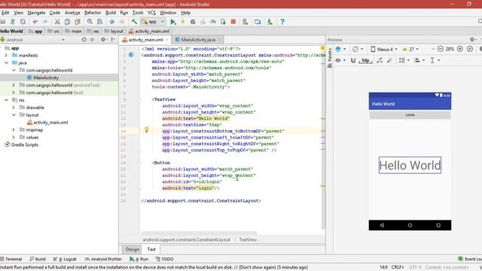Screen dimensions: 482x271
Task: Stop the running app with the red square
Action: pyautogui.click(x=233, y=22)
